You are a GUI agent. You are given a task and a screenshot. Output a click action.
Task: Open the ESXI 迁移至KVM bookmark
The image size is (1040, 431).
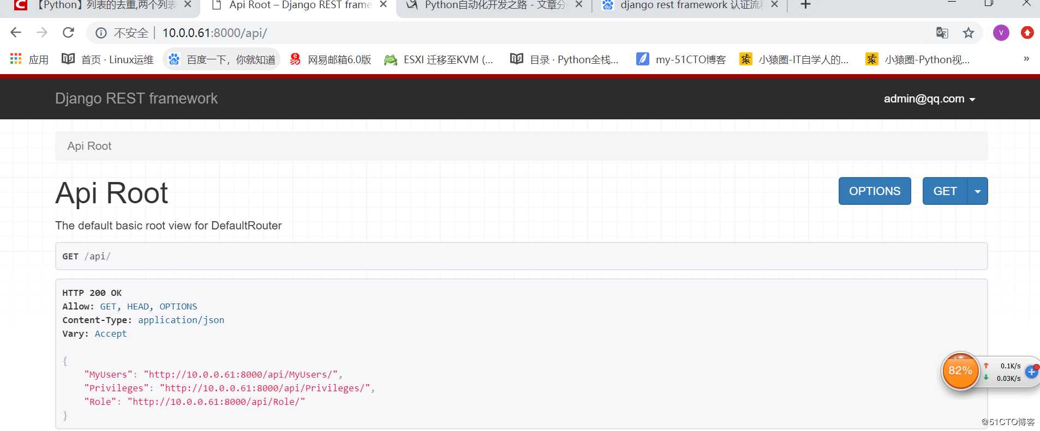pos(439,59)
